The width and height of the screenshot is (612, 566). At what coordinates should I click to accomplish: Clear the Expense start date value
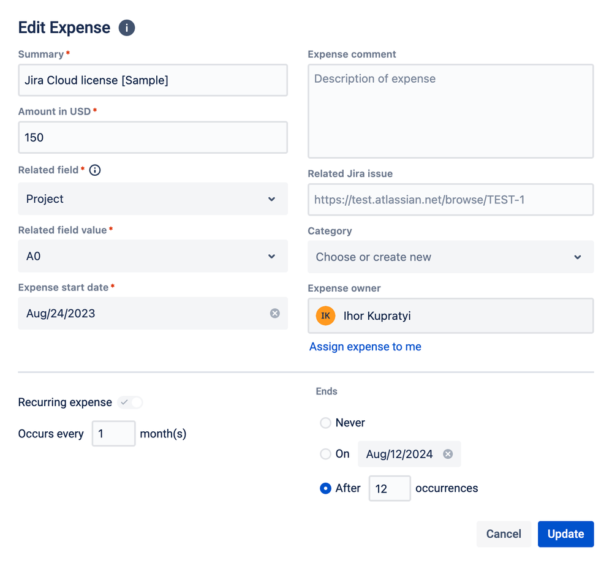point(275,314)
